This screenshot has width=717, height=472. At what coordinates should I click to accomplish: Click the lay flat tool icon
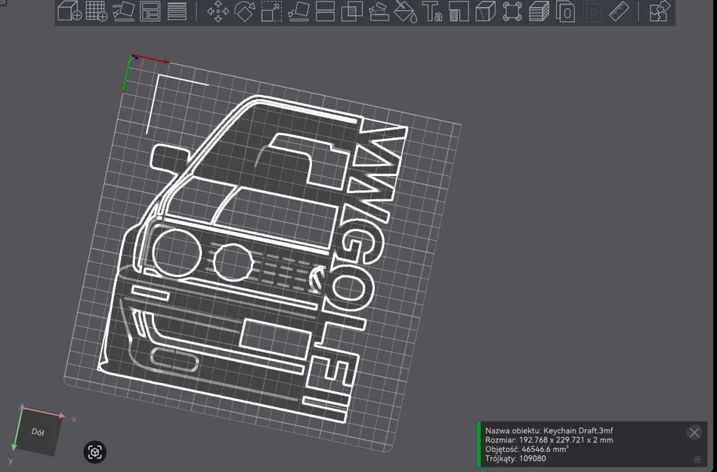click(x=298, y=13)
